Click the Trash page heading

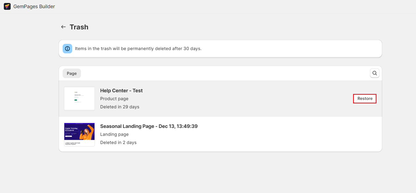(79, 27)
